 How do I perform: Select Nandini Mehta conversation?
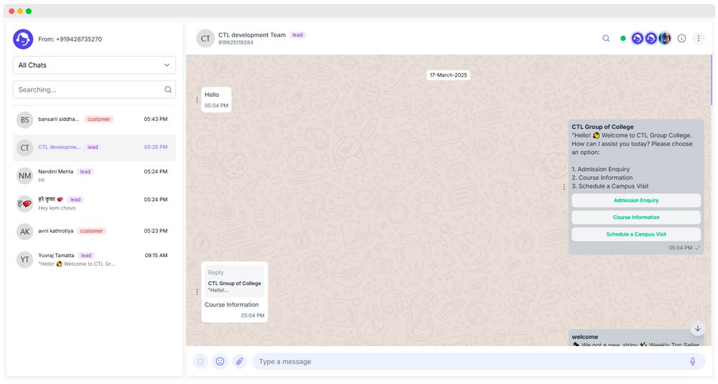(x=94, y=176)
